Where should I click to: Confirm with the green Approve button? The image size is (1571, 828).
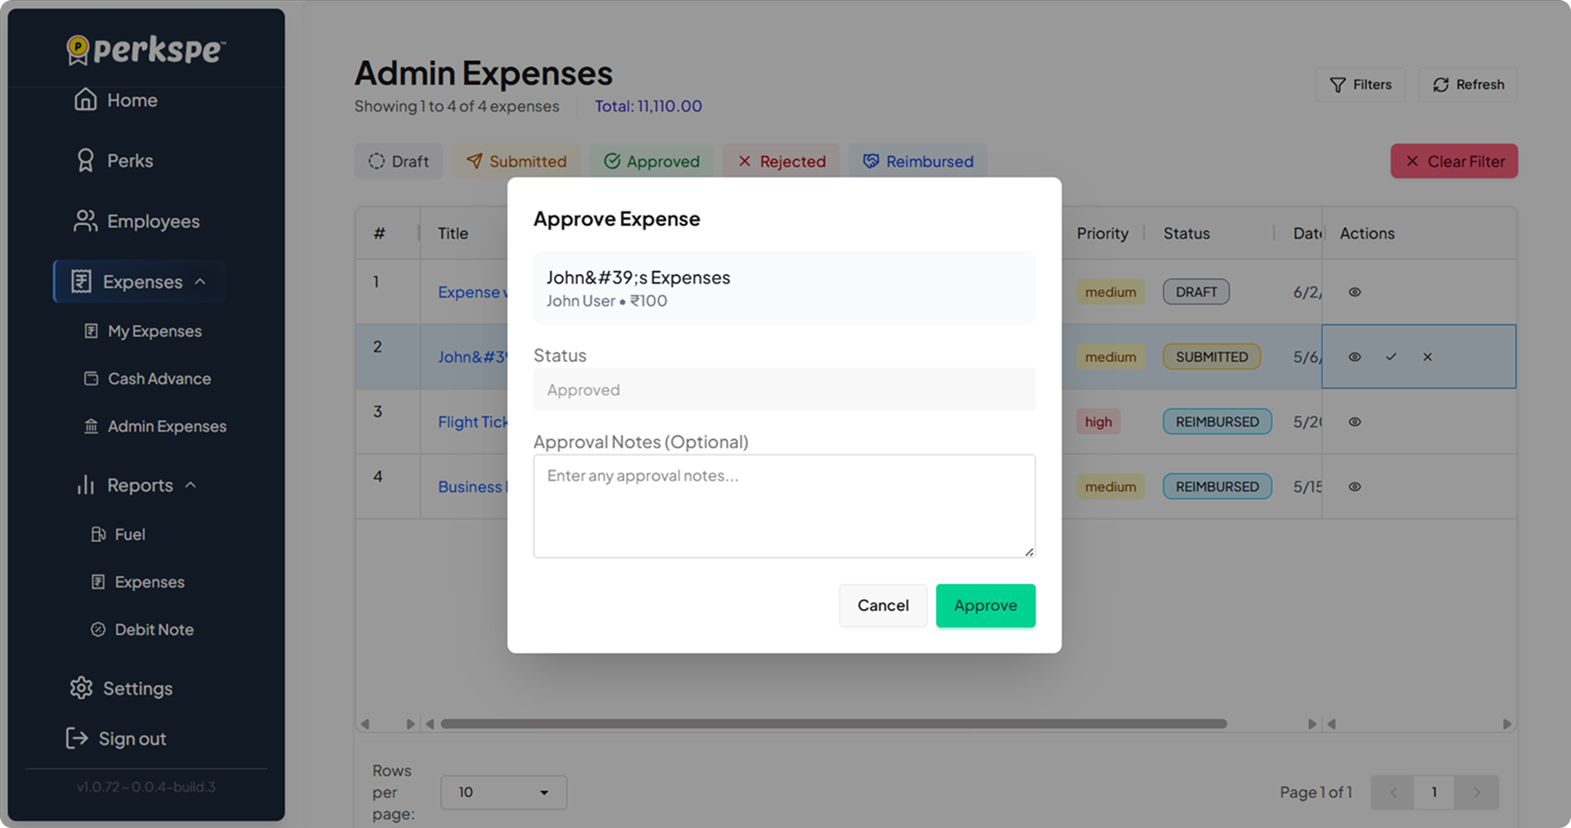(x=986, y=606)
